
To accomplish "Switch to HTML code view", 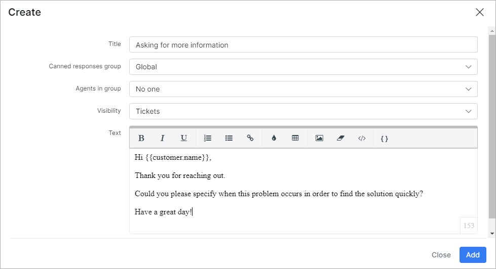I will (362, 138).
